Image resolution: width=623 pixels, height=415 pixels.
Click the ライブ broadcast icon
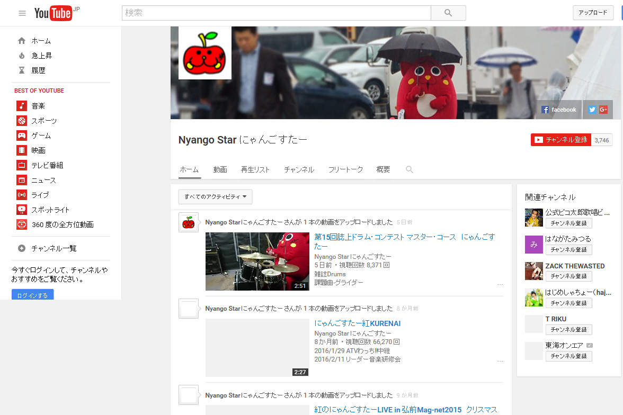pyautogui.click(x=21, y=195)
